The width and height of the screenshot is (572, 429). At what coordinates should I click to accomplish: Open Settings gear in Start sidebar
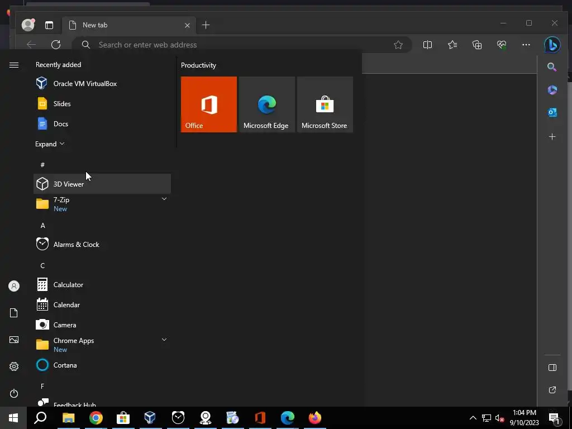tap(14, 366)
